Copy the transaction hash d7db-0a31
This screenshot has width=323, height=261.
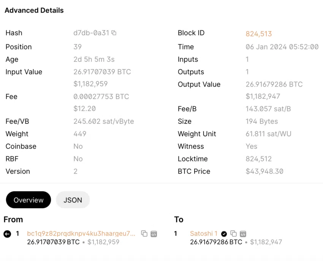pos(114,33)
